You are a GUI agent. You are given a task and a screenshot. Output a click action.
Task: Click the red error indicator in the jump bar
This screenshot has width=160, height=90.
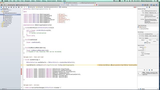(x=135, y=7)
